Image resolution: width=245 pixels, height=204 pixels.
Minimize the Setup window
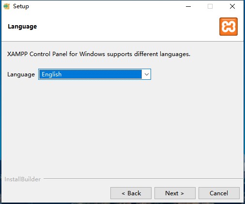pos(188,6)
